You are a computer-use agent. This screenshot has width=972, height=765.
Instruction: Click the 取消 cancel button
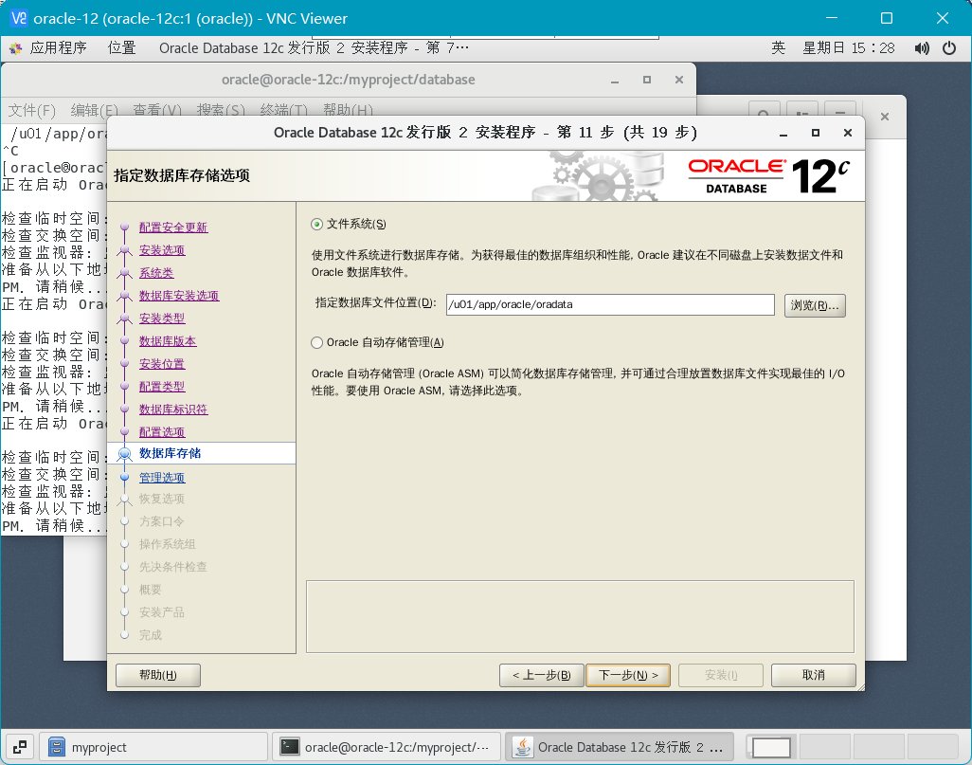pos(813,675)
